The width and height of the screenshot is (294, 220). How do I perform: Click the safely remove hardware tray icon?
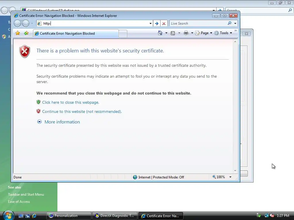click(x=259, y=216)
